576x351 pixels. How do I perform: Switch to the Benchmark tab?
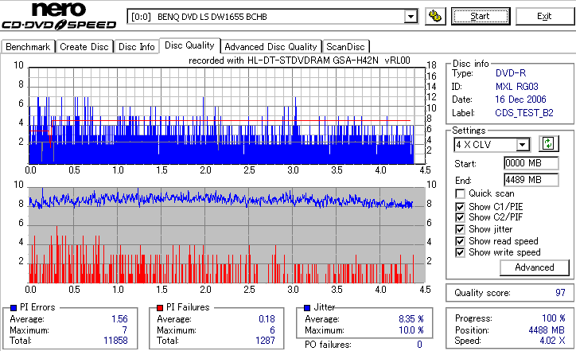(x=28, y=47)
